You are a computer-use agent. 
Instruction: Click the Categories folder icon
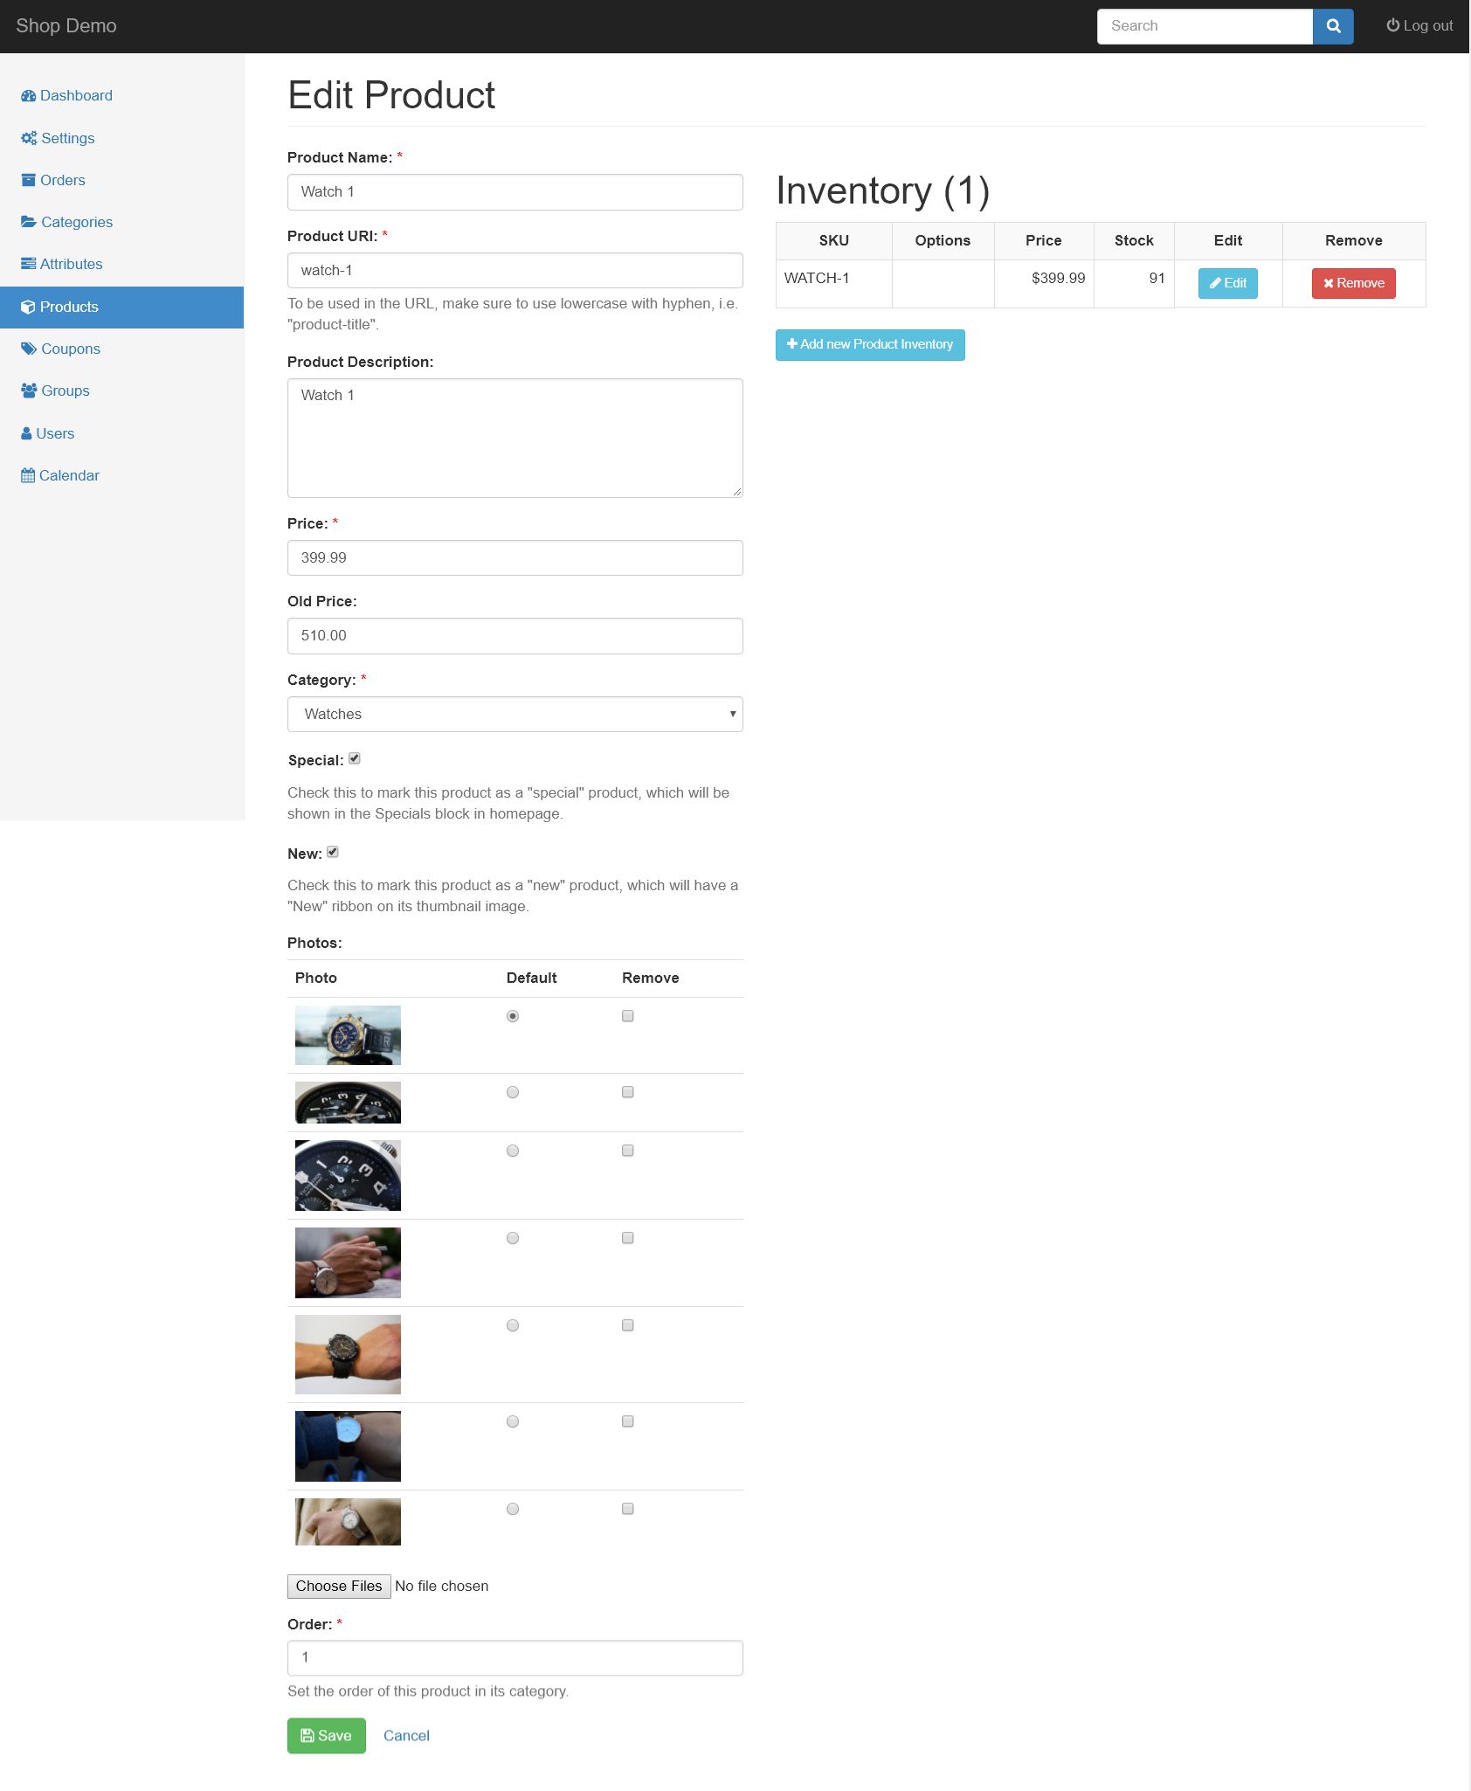click(29, 222)
